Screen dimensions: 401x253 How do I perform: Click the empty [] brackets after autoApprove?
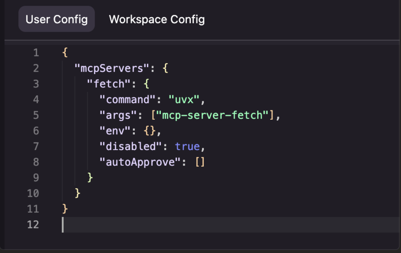pyautogui.click(x=200, y=162)
